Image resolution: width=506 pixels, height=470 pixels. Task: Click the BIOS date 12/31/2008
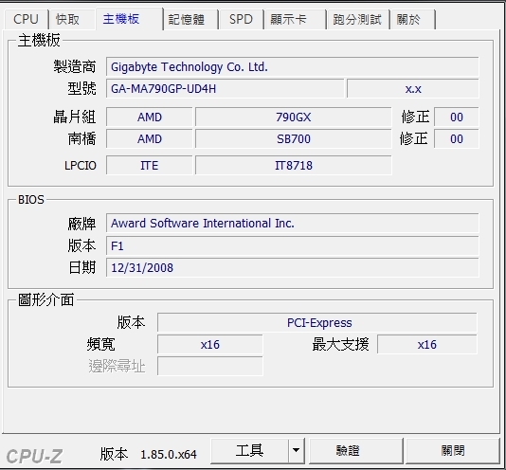293,267
